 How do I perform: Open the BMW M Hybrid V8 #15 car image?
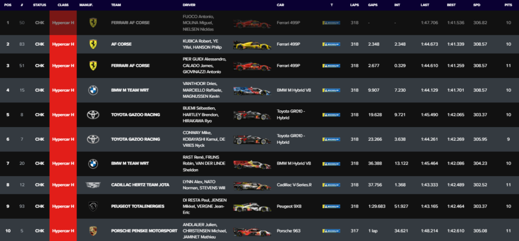point(252,91)
